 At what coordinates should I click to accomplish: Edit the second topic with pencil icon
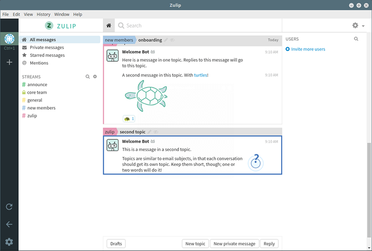point(149,132)
